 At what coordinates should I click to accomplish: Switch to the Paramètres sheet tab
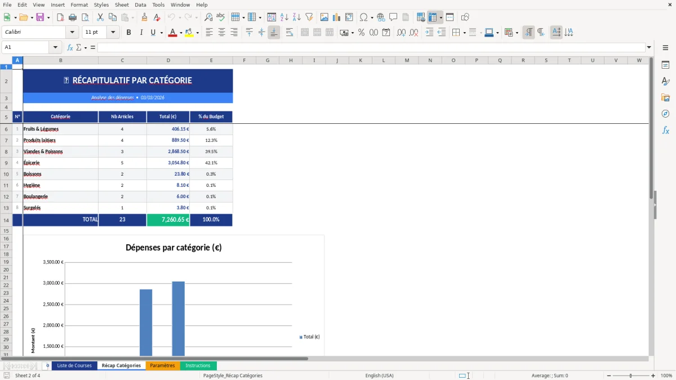[163, 365]
